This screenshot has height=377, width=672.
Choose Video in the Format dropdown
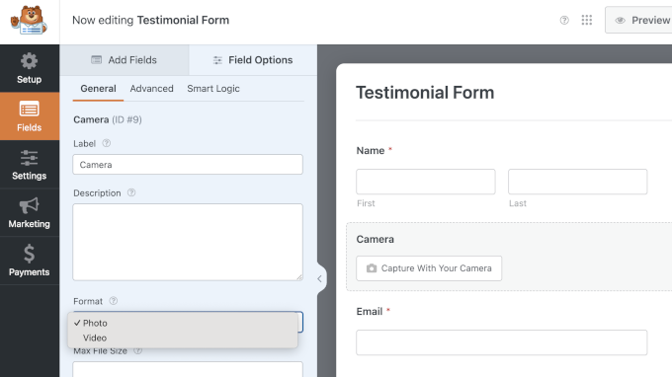183,338
